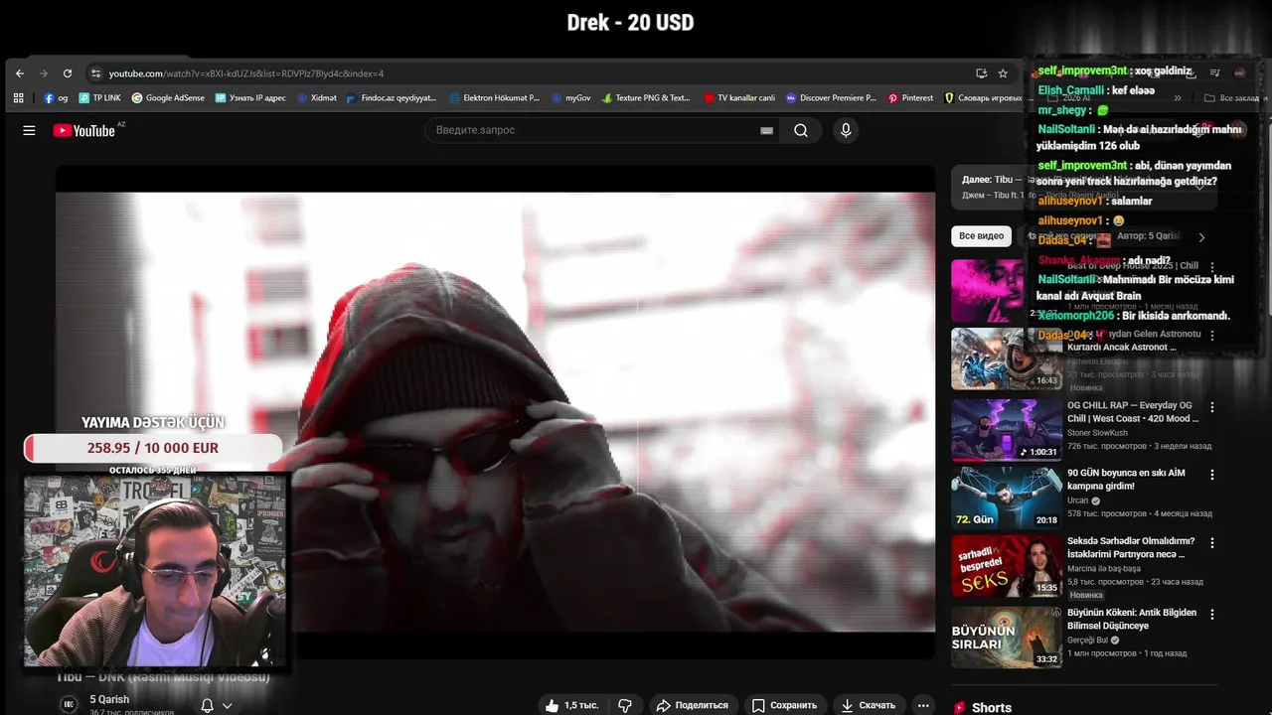This screenshot has width=1272, height=715.
Task: Open 5 Qarish channel avatar
Action: 69,704
